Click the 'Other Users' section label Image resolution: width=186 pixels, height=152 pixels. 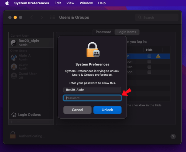coord(19,51)
